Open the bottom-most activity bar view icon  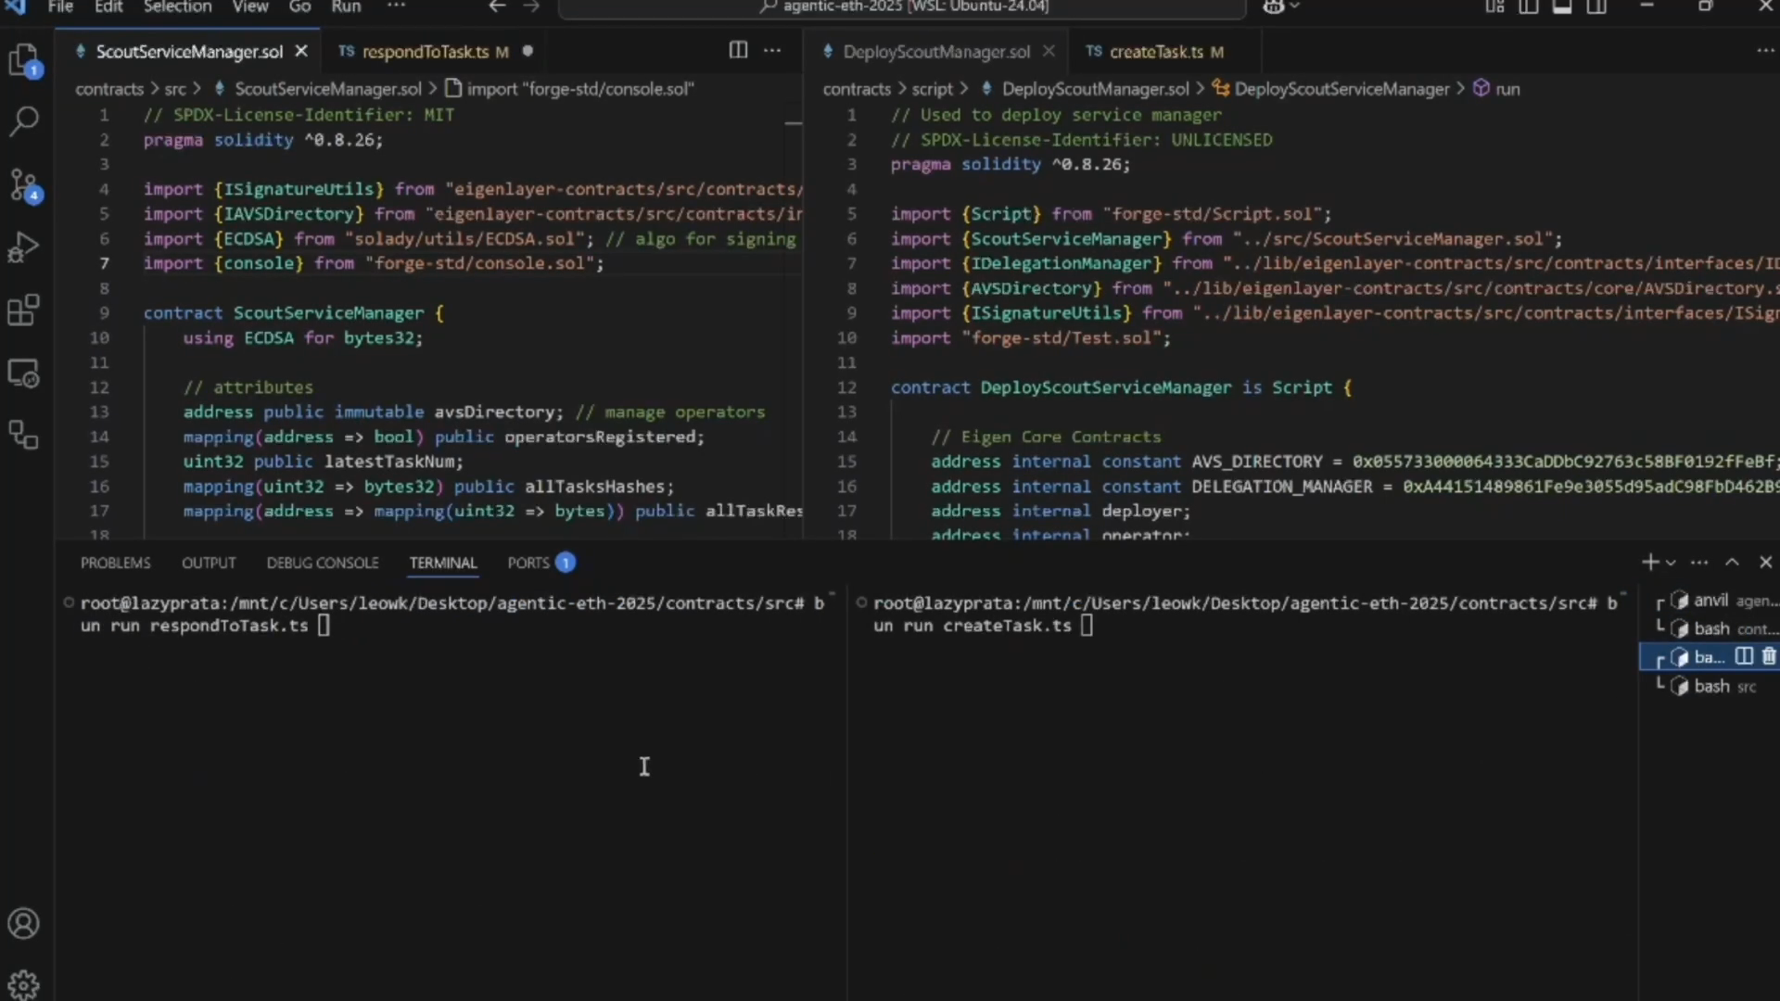pos(24,435)
